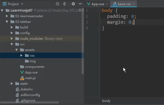Hide the Project panel with minus icon
Viewport: 164px width, 105px height.
80,4
